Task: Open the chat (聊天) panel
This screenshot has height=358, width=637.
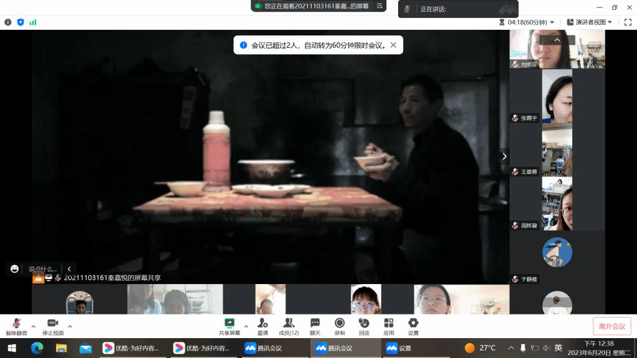Action: [315, 326]
